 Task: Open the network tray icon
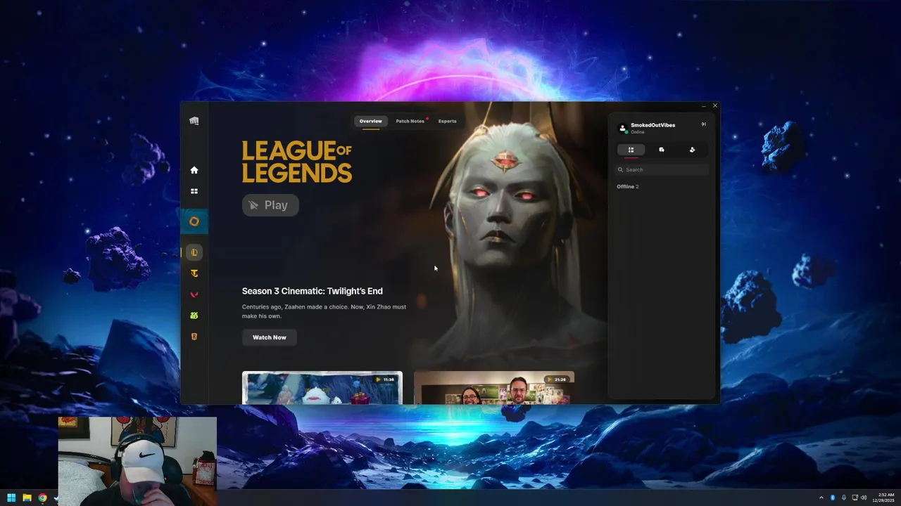[855, 498]
